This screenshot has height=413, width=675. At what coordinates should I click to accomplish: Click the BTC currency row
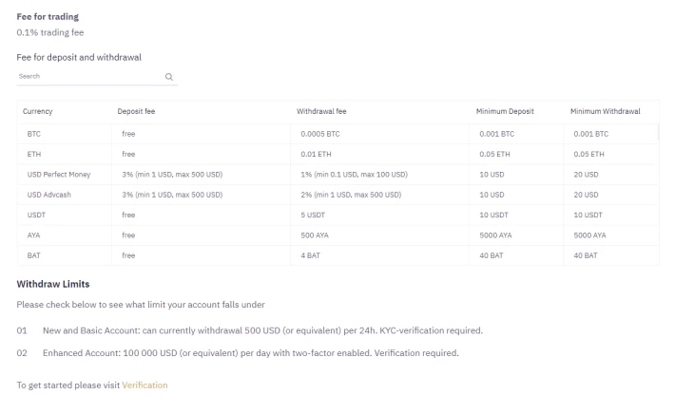point(337,134)
